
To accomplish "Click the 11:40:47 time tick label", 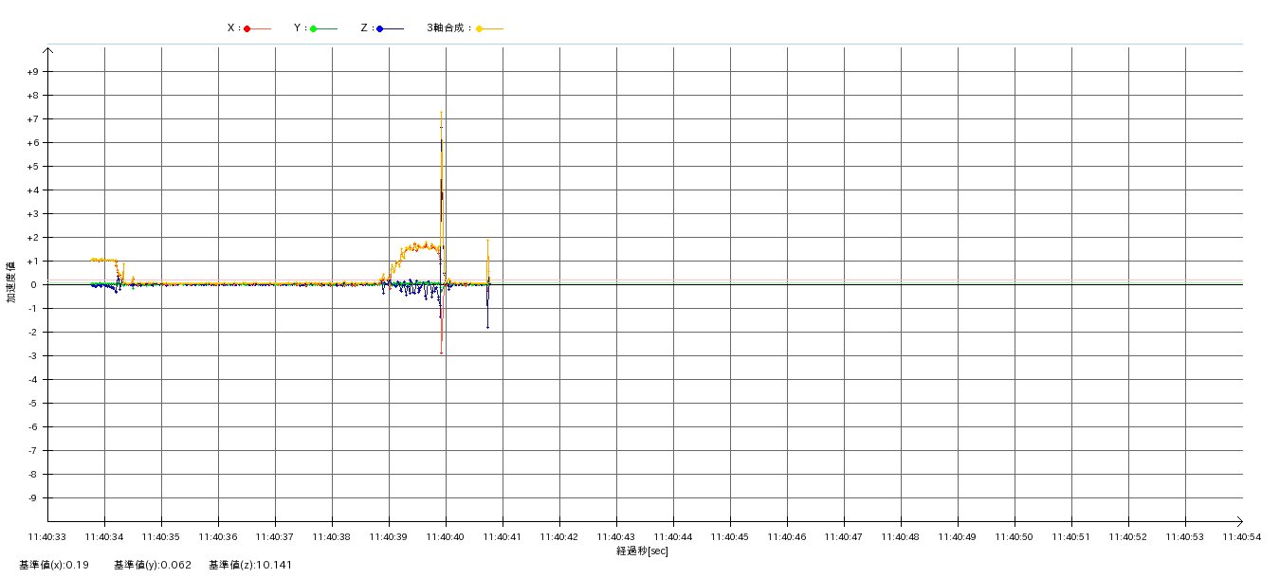I will tap(843, 537).
